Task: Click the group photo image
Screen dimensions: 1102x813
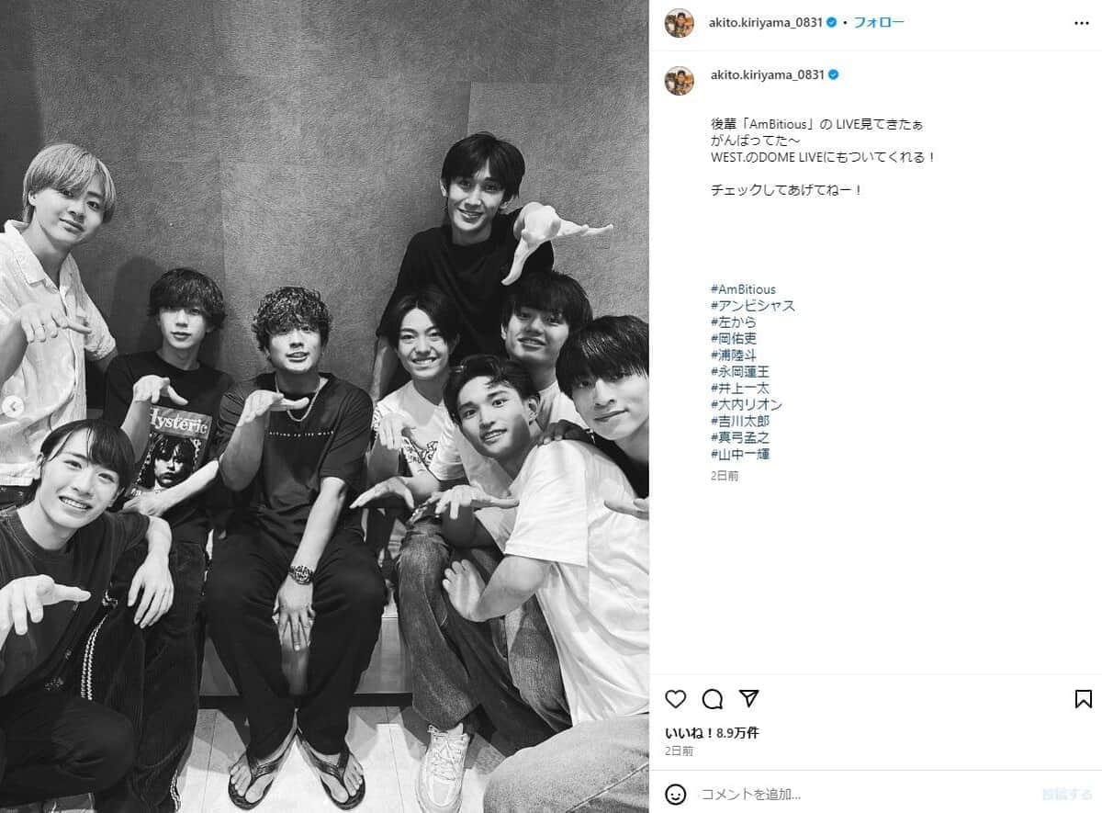Action: pyautogui.click(x=324, y=406)
